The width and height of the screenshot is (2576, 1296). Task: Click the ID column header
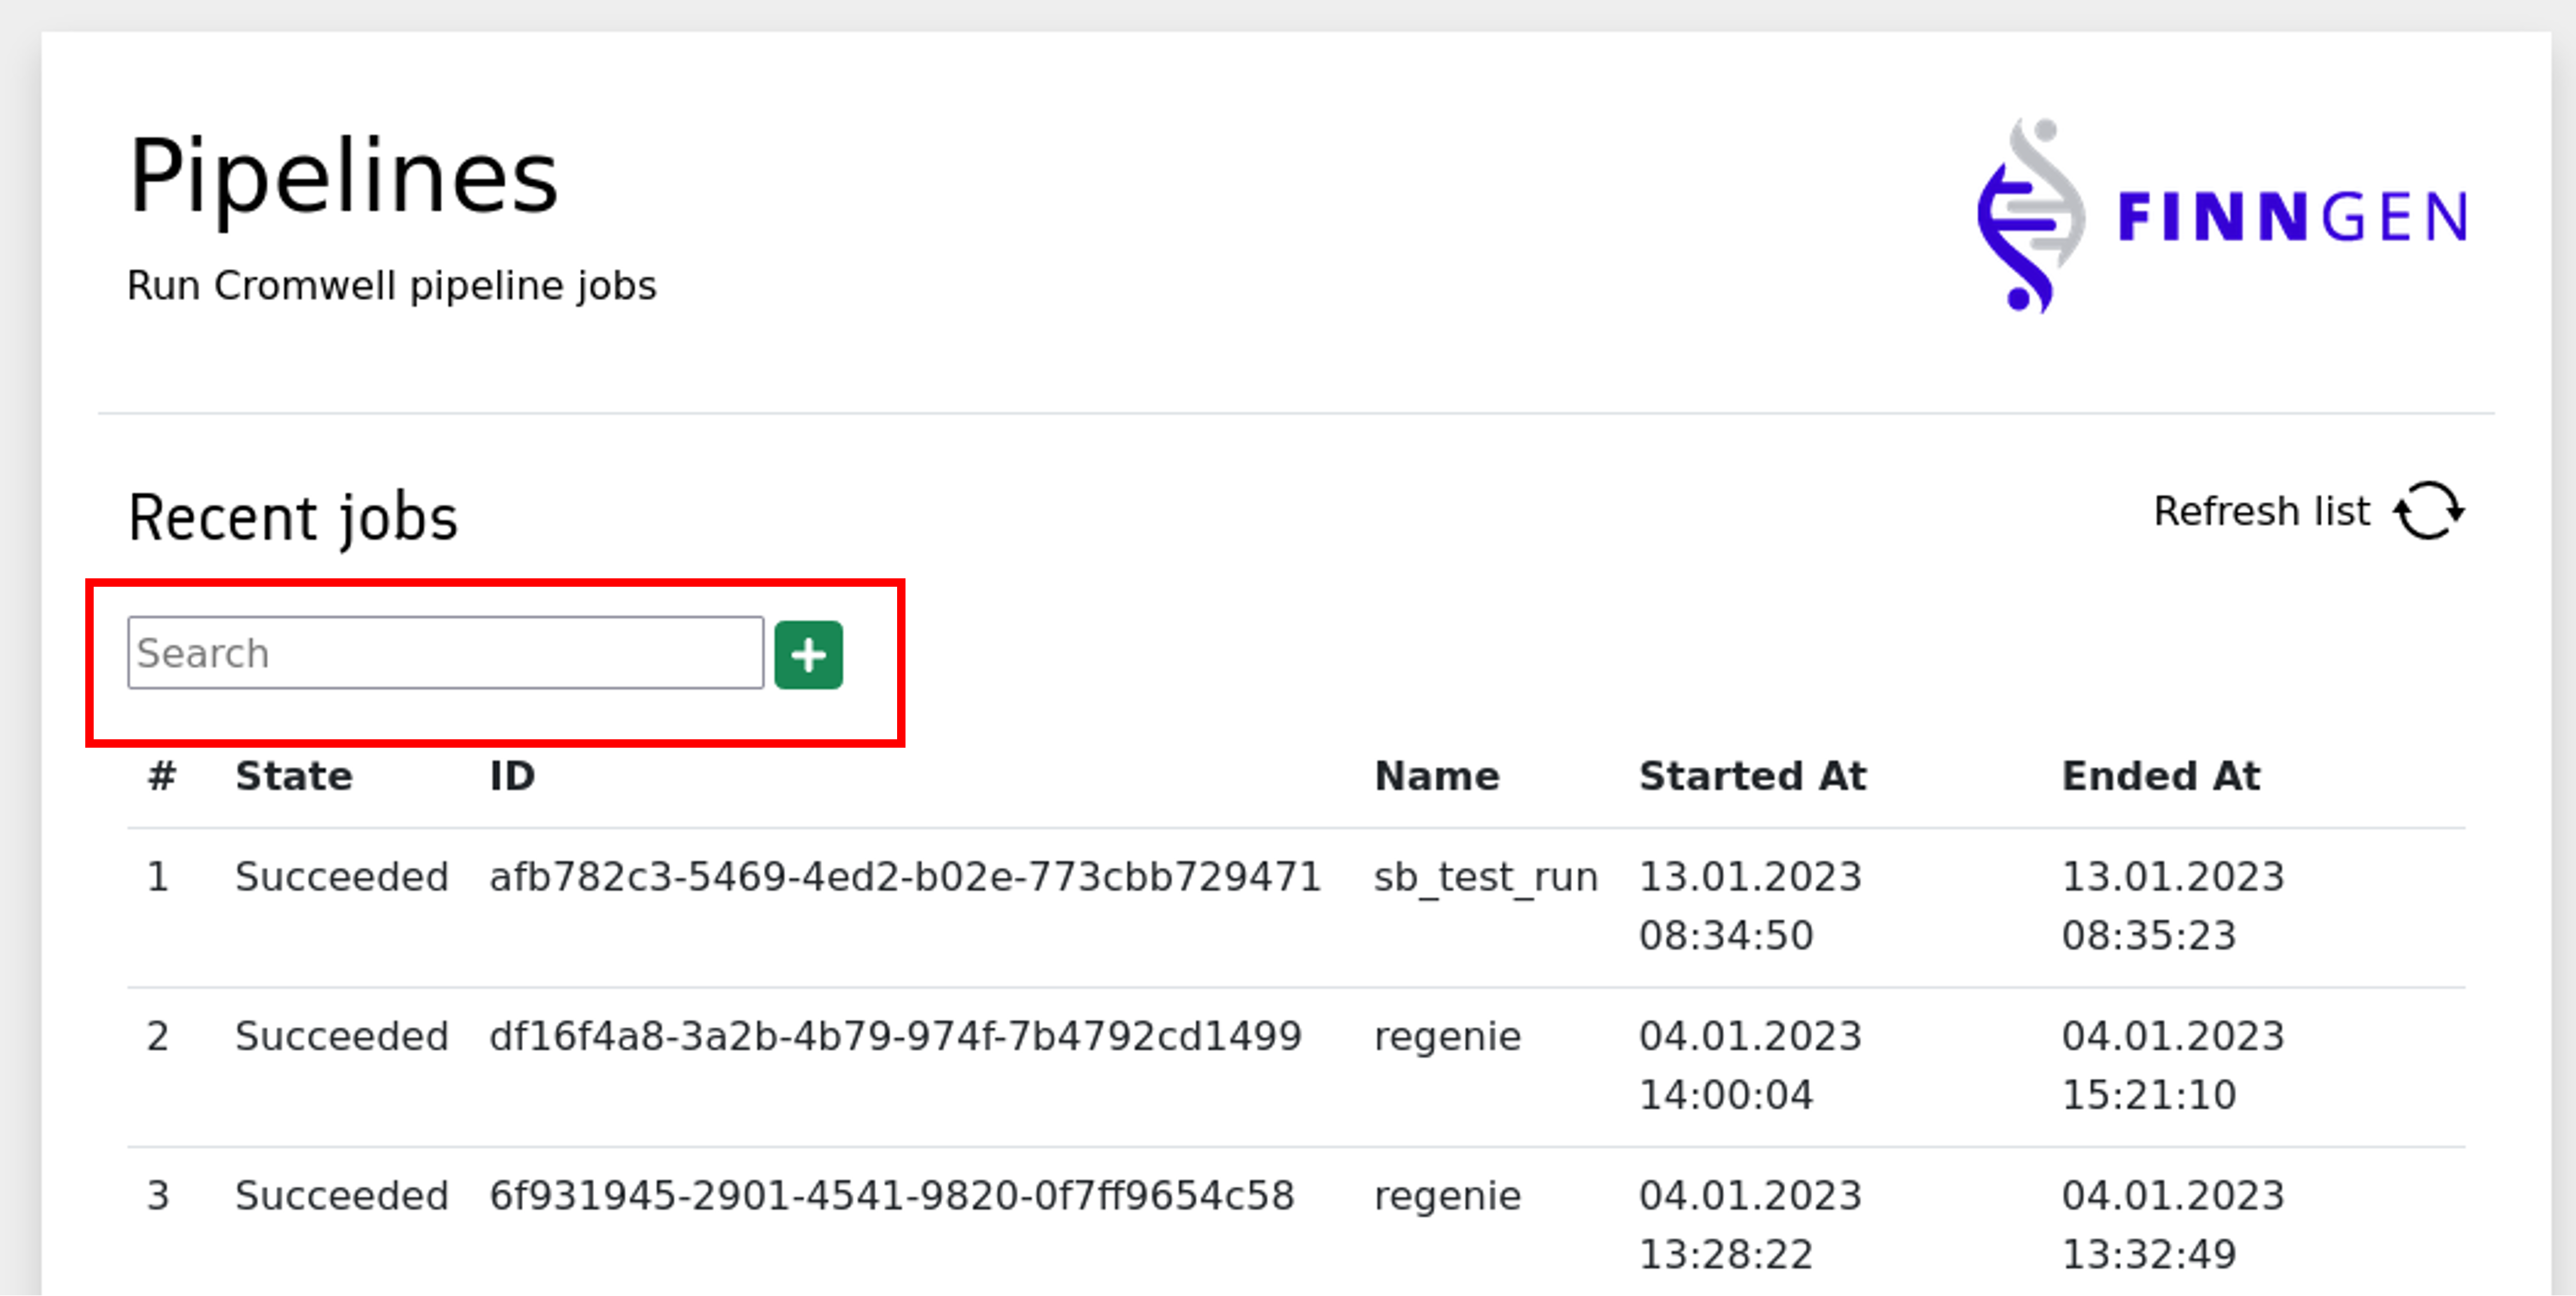[x=512, y=776]
